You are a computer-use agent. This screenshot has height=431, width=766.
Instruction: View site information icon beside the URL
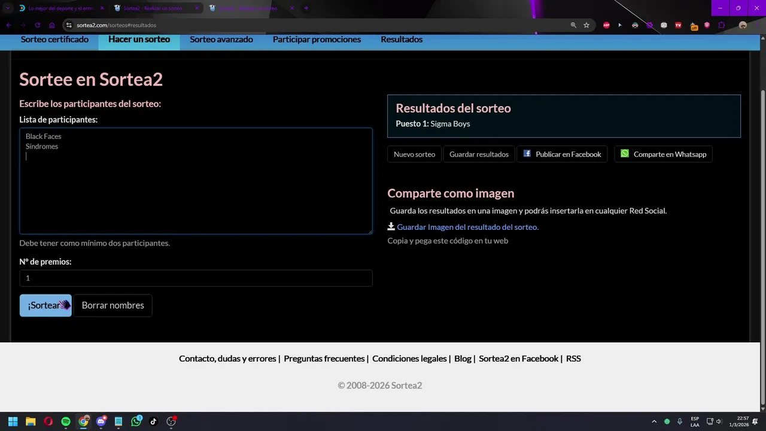[x=69, y=25]
